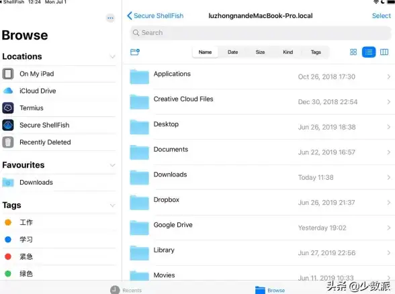Collapse the Locations section
The height and width of the screenshot is (294, 395).
coord(112,56)
